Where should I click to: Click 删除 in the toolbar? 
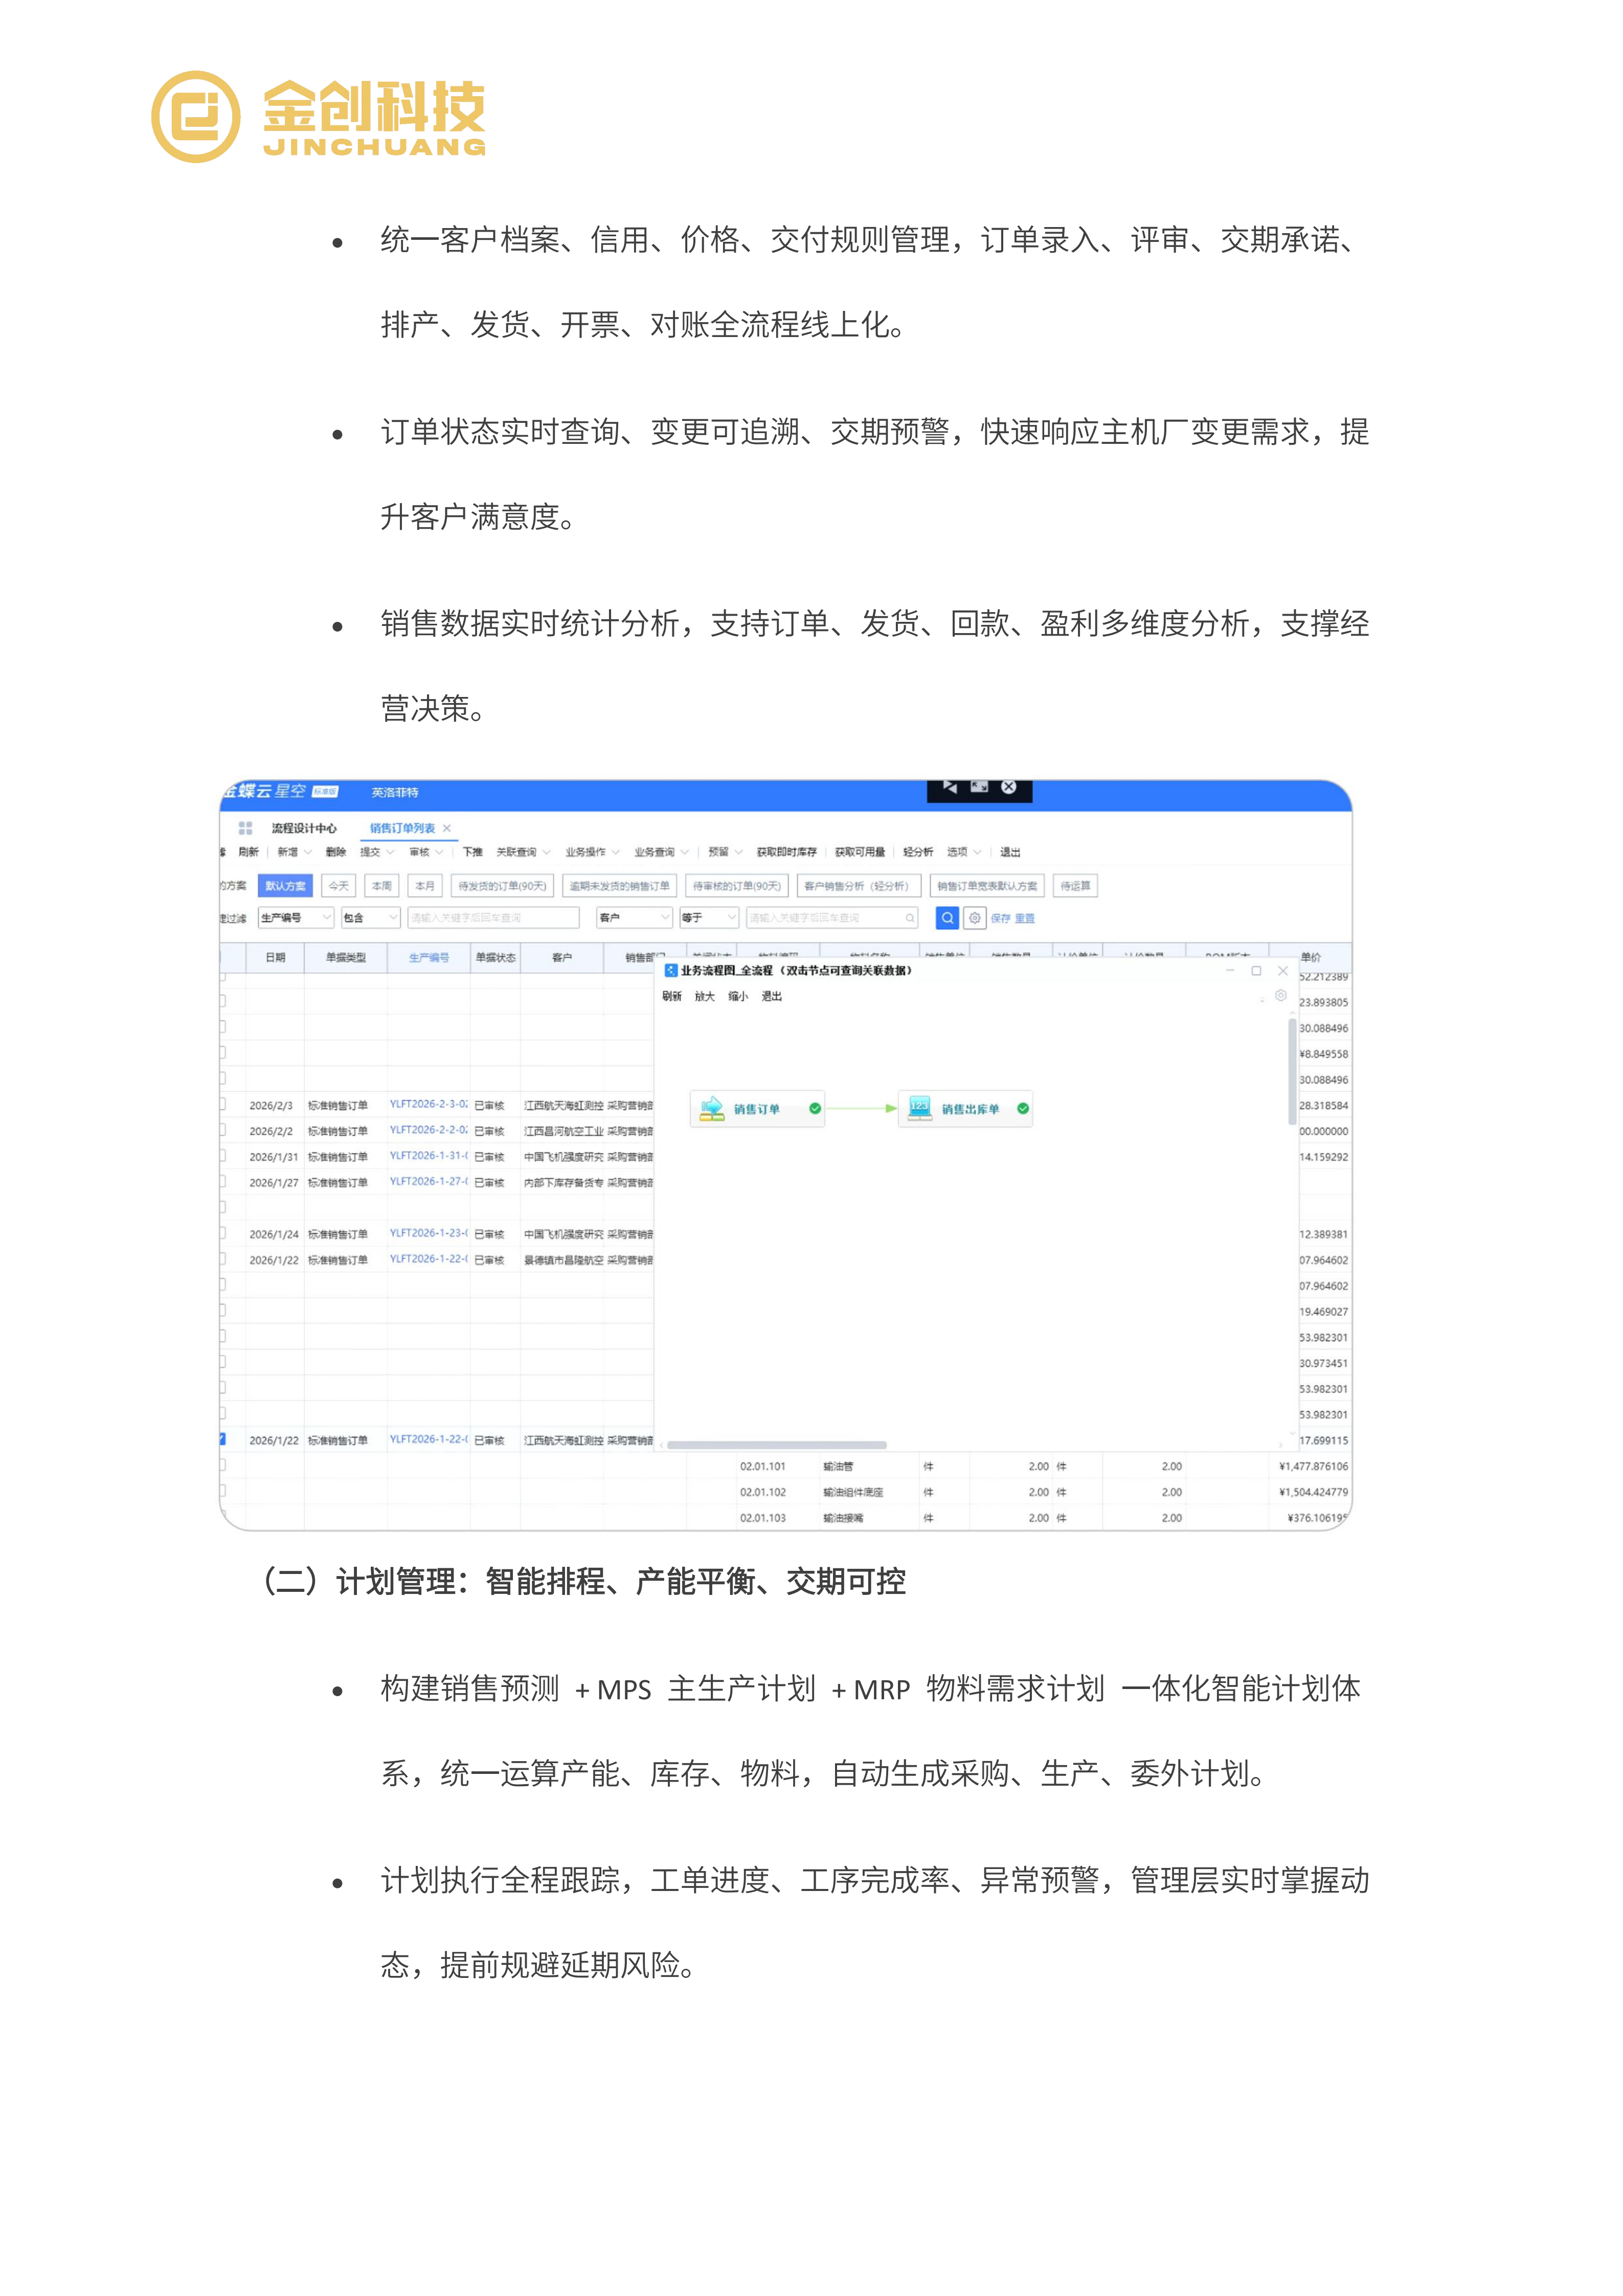pyautogui.click(x=336, y=852)
